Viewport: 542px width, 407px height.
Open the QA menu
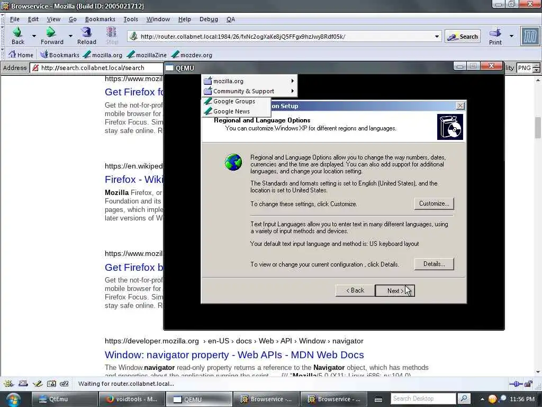pyautogui.click(x=231, y=19)
